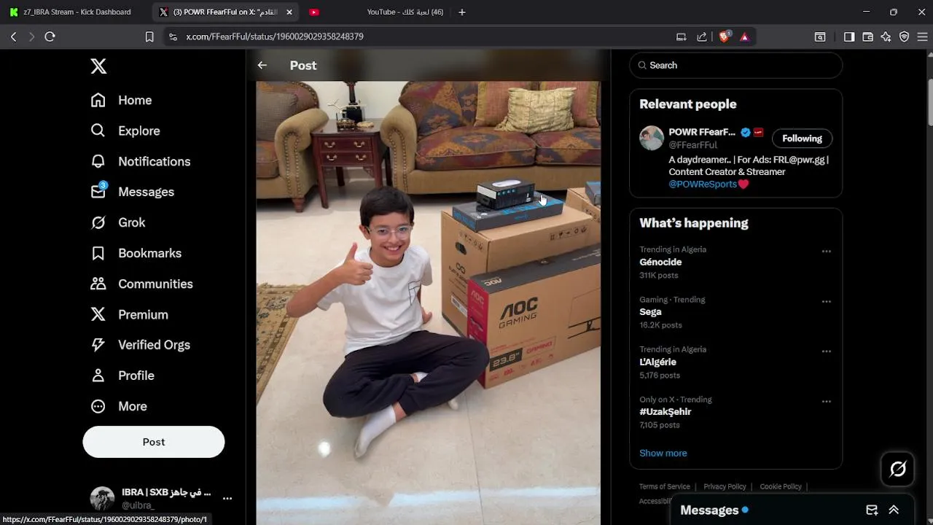
Task: Go back using the arrow next to Post
Action: 262,66
